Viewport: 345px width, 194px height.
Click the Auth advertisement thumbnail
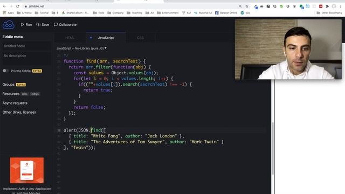[27, 170]
